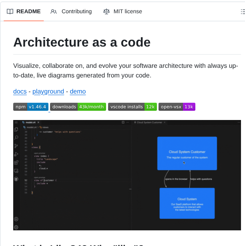
Task: Open the MIT license tab
Action: pos(122,12)
